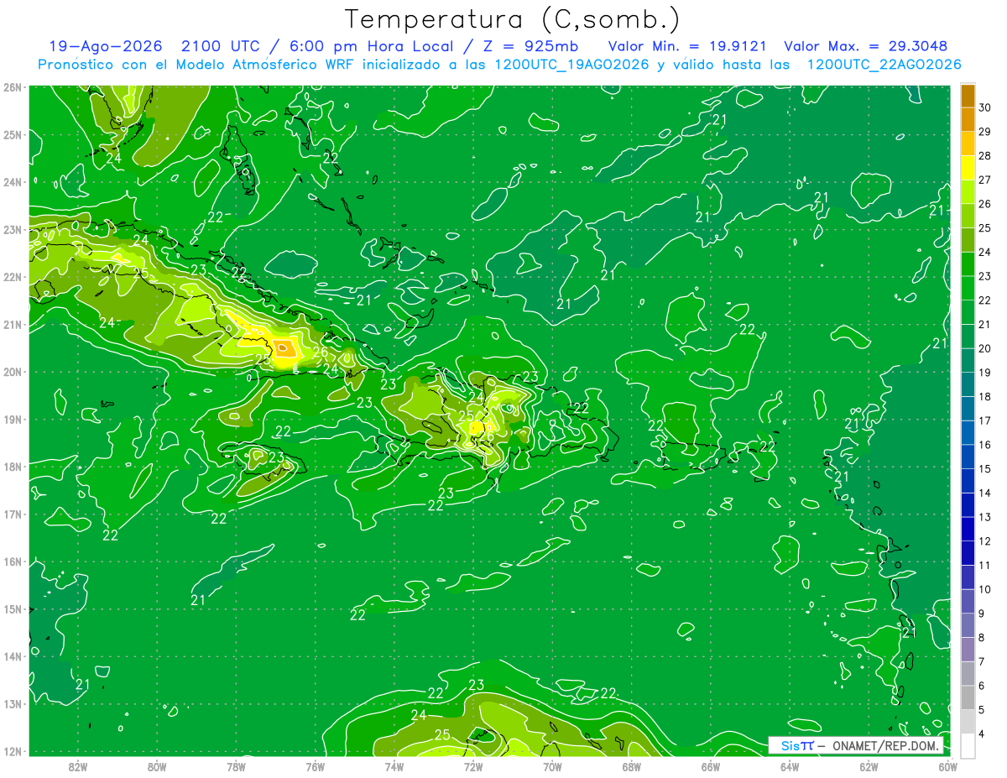Click latitude axis label "12N"
The height and width of the screenshot is (778, 1007).
pos(13,751)
